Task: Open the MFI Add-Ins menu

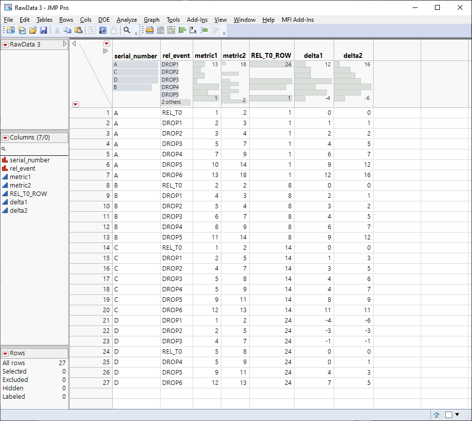Action: coord(298,20)
